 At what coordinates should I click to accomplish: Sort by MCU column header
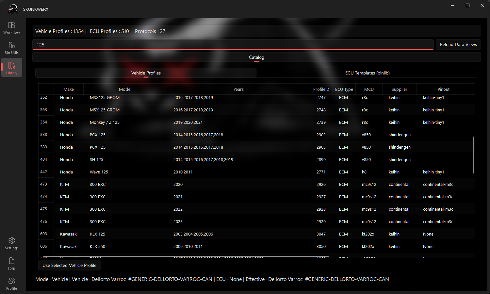(369, 89)
